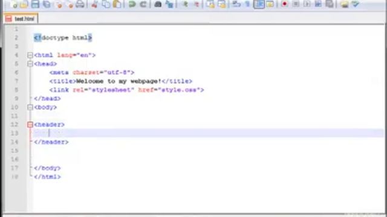Toggle word wrap in toolbar

(x=236, y=4)
